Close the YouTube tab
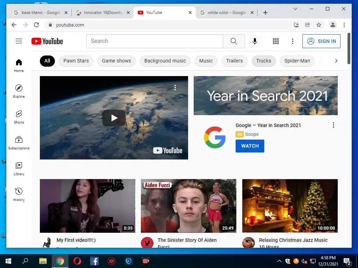Image resolution: width=358 pixels, height=268 pixels. click(x=190, y=13)
